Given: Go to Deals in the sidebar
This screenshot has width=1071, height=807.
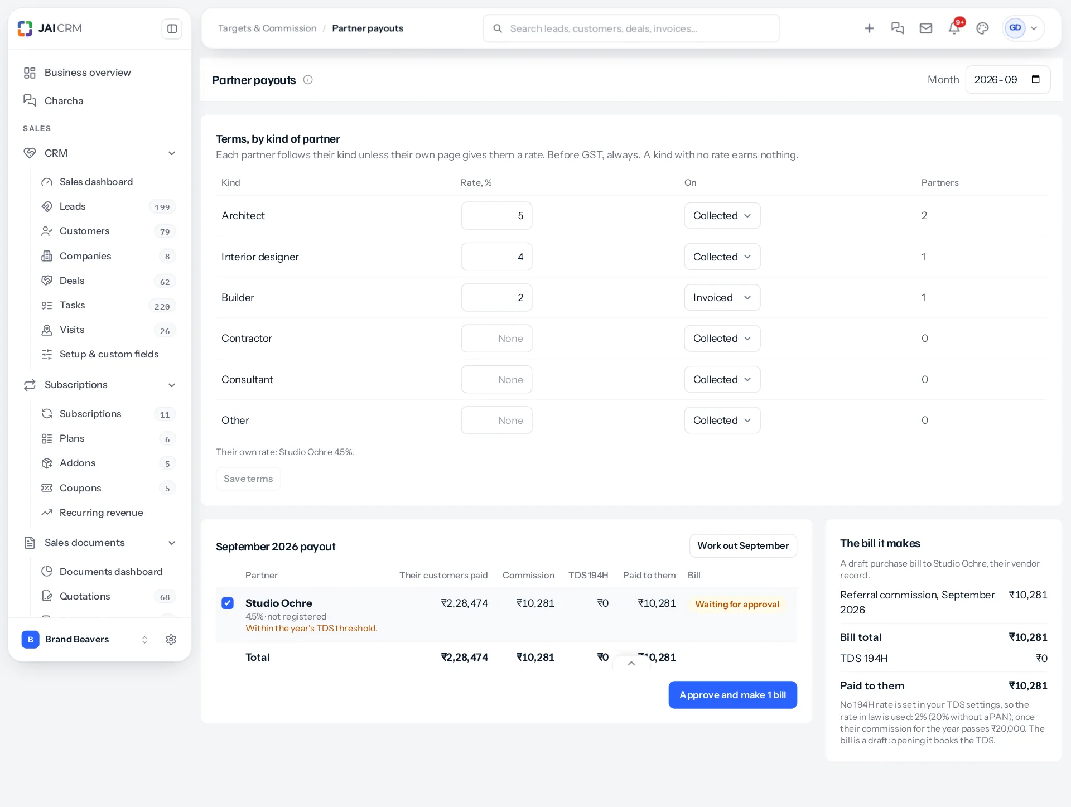Looking at the screenshot, I should 108,281.
